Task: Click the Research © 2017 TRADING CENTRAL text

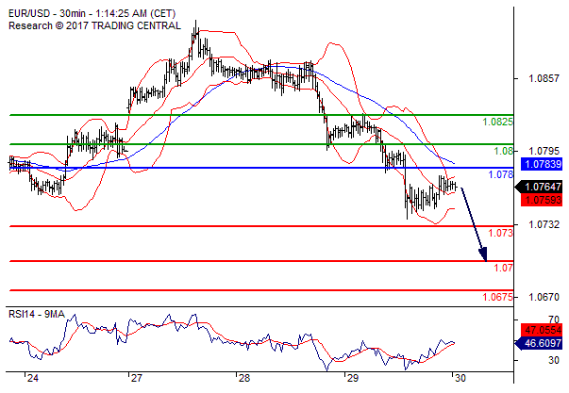Action: [x=94, y=26]
